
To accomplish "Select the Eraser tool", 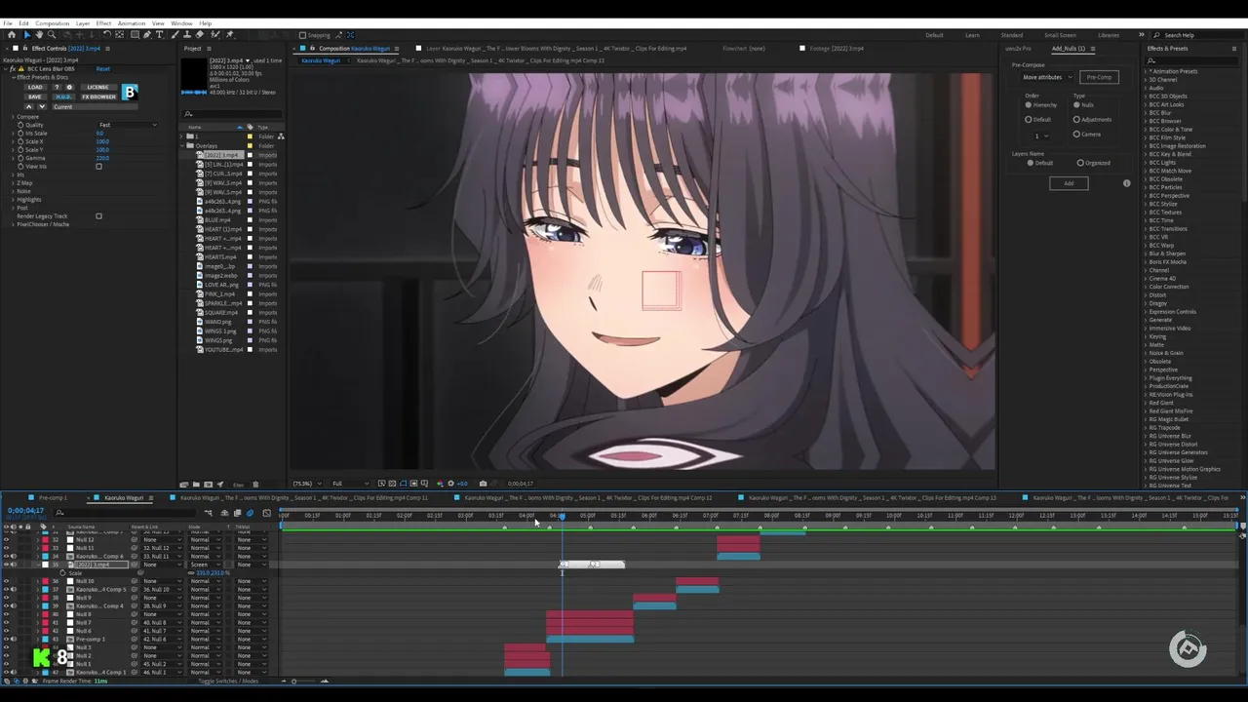I will click(200, 34).
